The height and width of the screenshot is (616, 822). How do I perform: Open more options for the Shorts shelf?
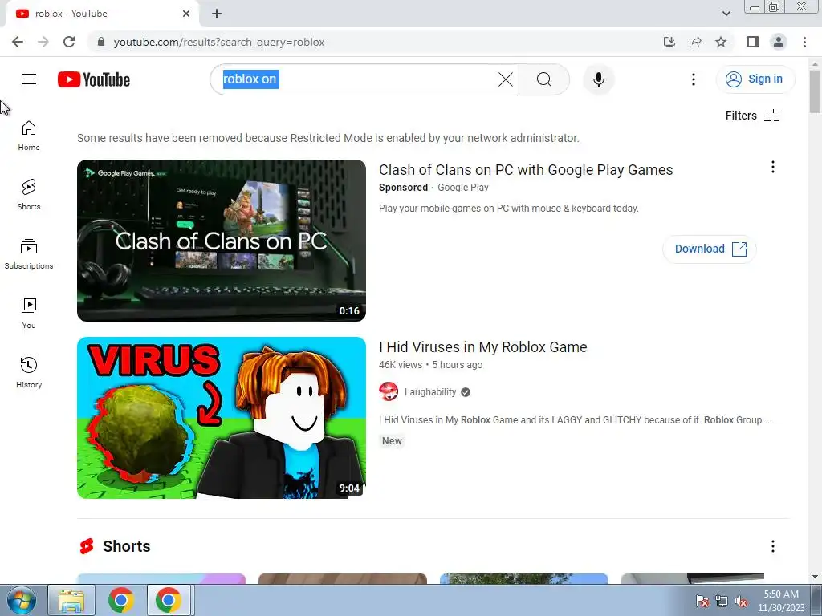coord(773,546)
